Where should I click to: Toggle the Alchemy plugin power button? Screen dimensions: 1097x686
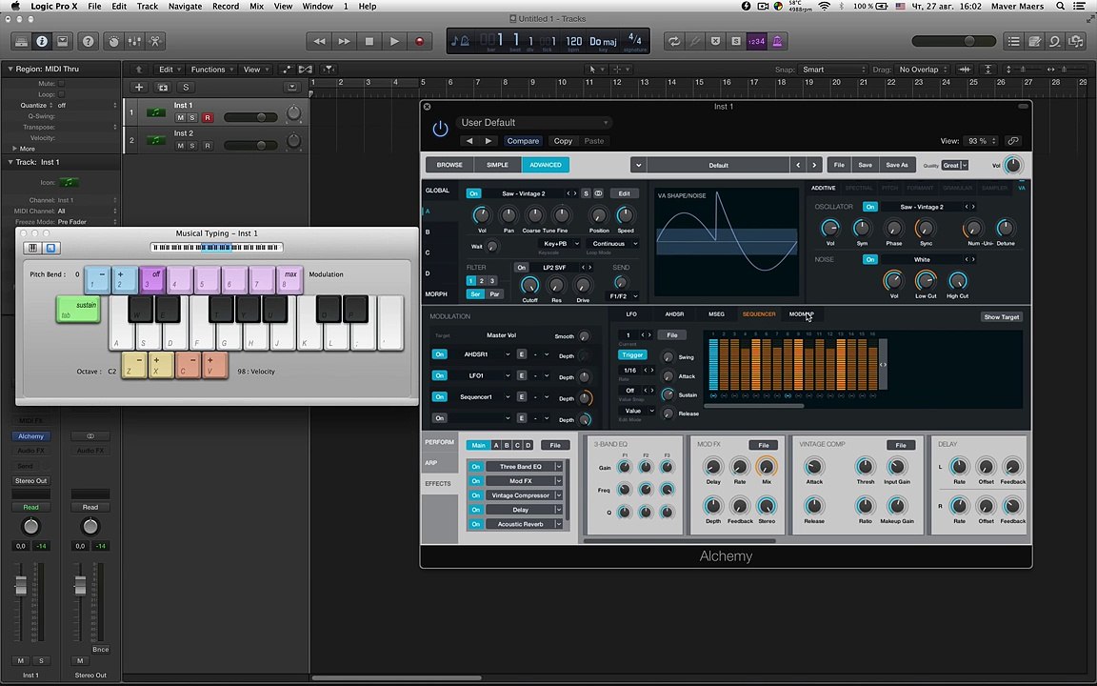click(x=440, y=129)
